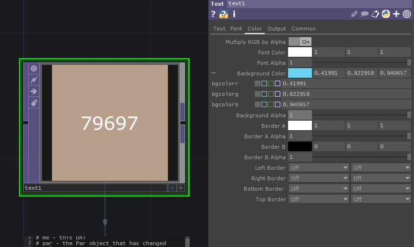Screen dimensions: 414x247
Task: Set bgcolorr to constant mode square
Action: [258, 83]
